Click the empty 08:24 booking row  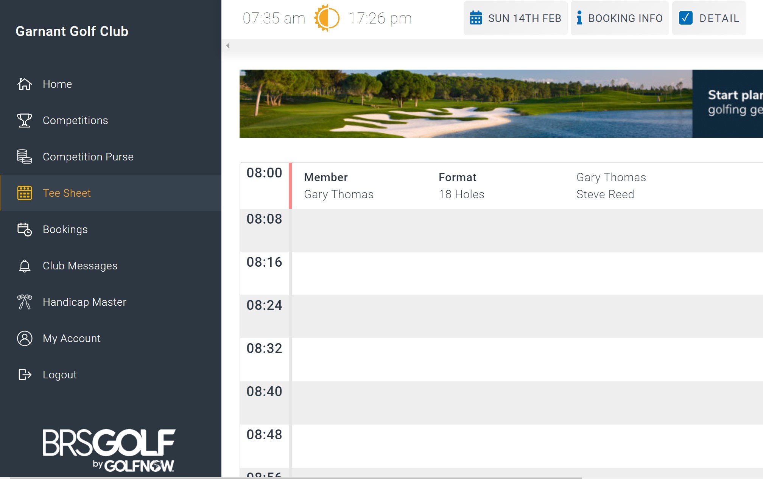[x=527, y=317]
